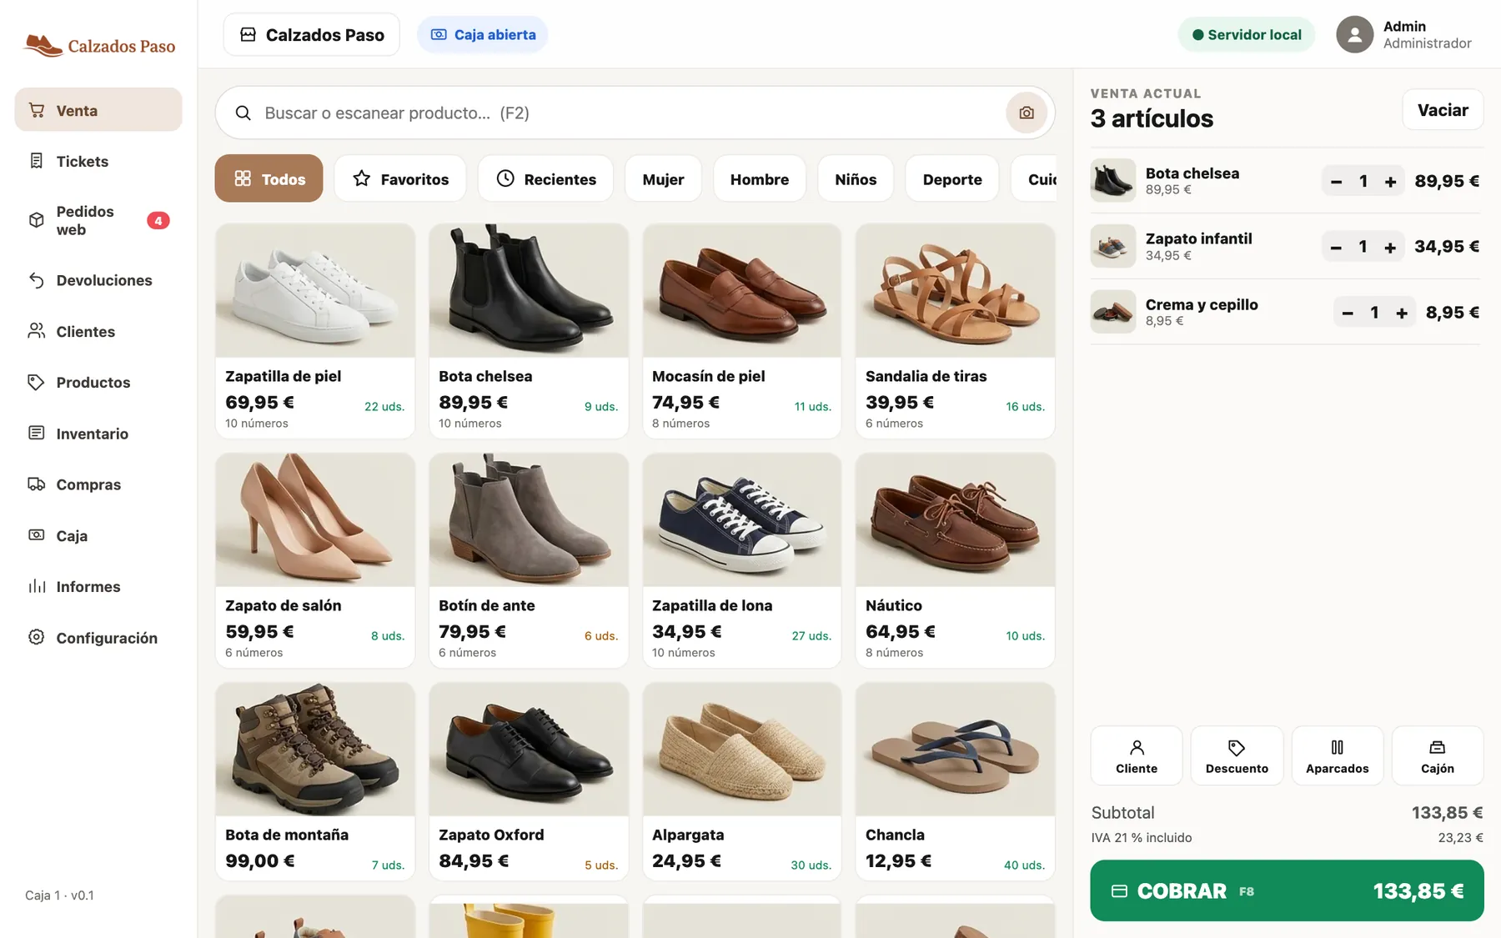Open the Cajón cash drawer
1501x938 pixels.
[x=1438, y=755]
